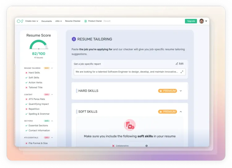Open the Documents page
This screenshot has height=168, width=232.
[47, 21]
